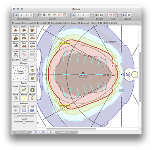Click the plaque triangle marker at center
The width and height of the screenshot is (153, 150).
point(83,75)
